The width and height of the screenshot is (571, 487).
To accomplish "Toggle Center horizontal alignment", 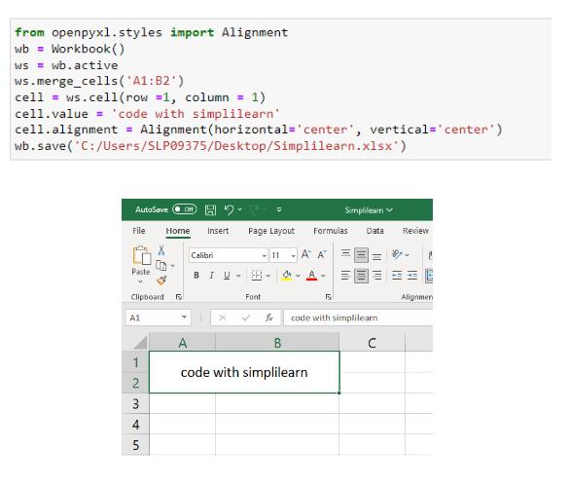I will pos(361,276).
